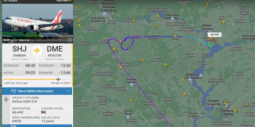The height and width of the screenshot is (127, 255).
Task: Click the yellow route plane icon between SHJ and DME
Action: tap(37, 50)
